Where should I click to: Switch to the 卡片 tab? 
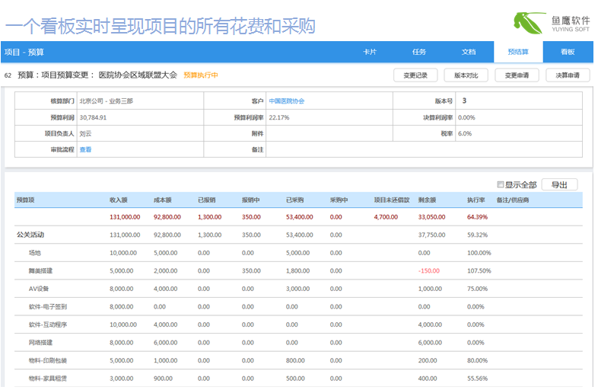coord(370,52)
